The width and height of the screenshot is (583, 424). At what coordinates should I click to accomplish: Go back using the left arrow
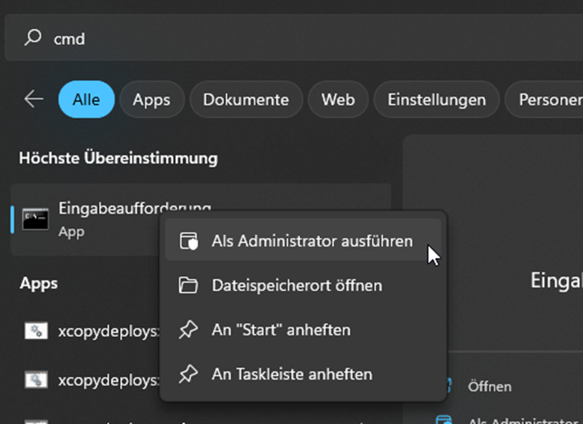34,99
